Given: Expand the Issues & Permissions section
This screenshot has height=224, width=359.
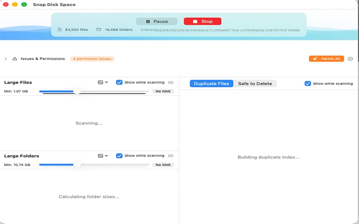Looking at the screenshot, I should tap(6, 59).
